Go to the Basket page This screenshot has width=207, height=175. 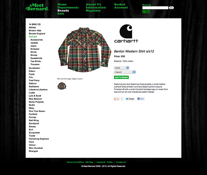(120, 4)
